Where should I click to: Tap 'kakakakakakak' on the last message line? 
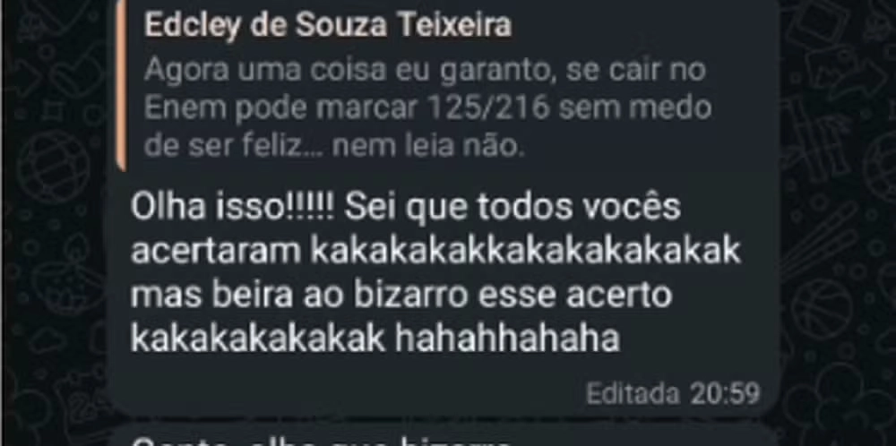point(258,340)
